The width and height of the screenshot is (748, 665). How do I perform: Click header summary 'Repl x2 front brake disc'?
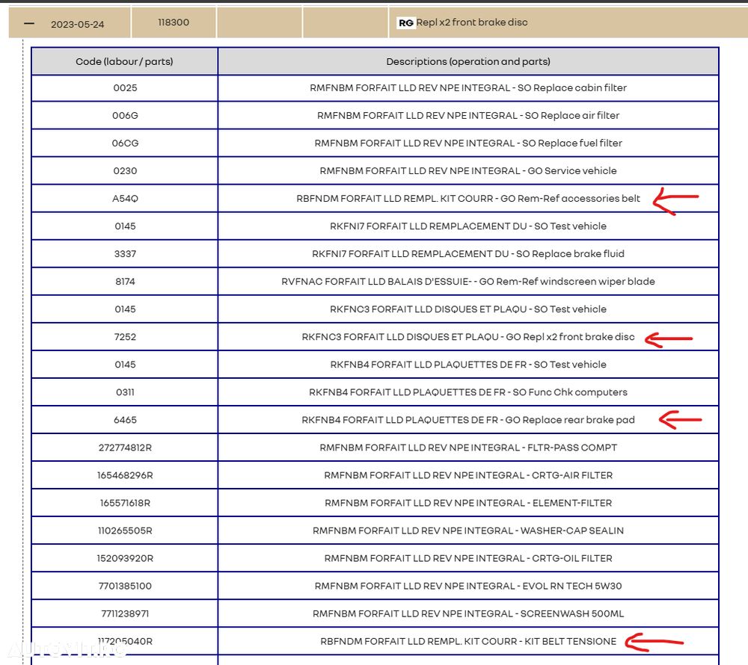click(x=472, y=22)
